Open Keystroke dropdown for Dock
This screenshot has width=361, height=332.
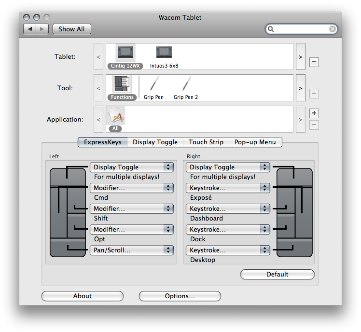228,229
